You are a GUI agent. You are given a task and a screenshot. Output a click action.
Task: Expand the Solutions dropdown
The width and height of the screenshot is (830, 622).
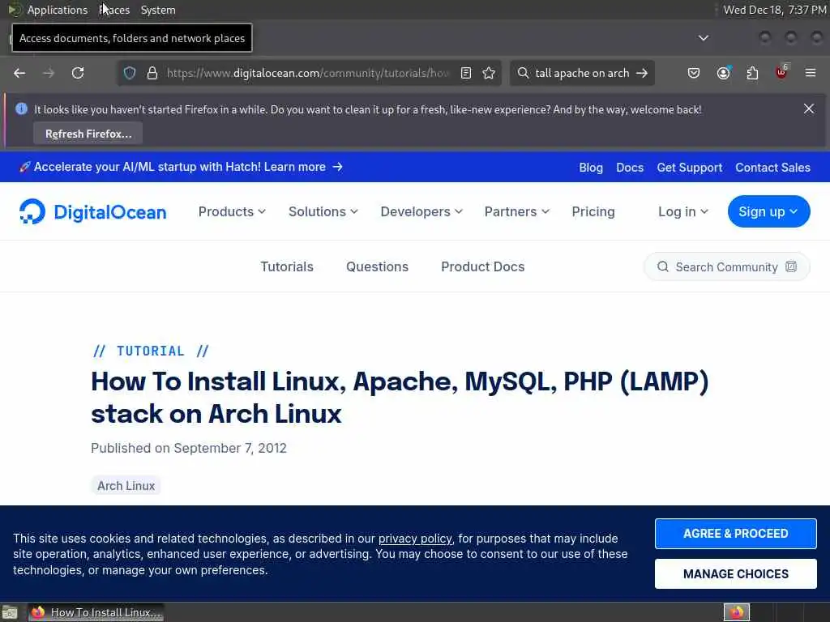(x=323, y=211)
